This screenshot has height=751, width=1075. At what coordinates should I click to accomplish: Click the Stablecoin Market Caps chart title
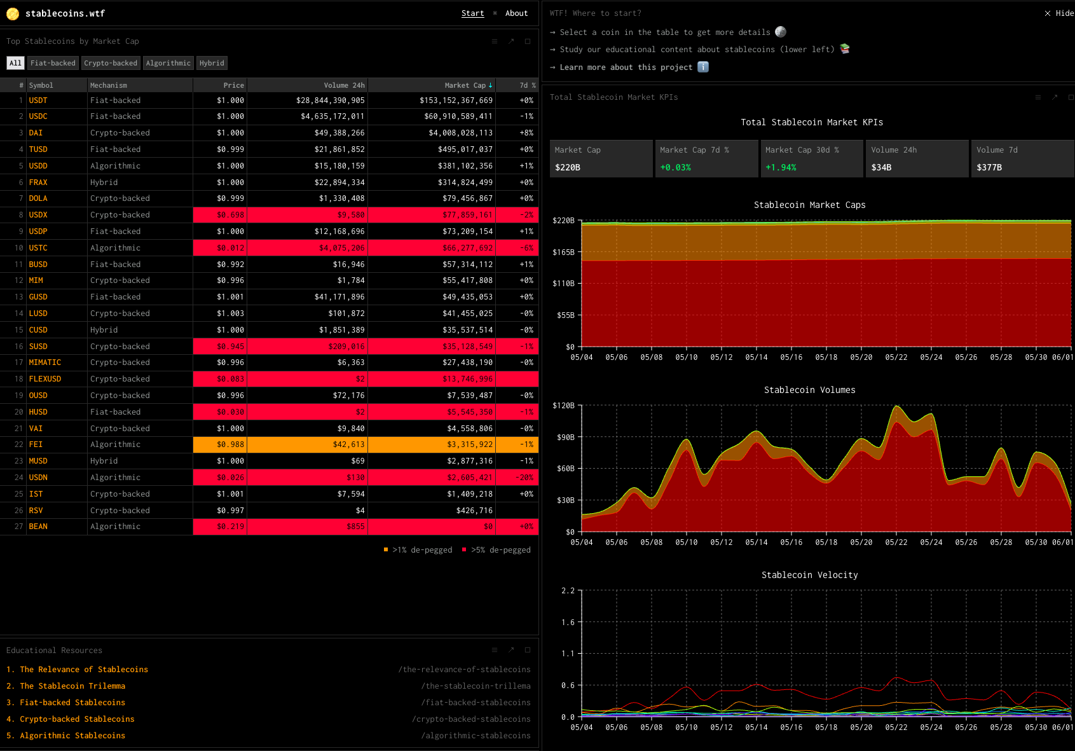tap(809, 205)
